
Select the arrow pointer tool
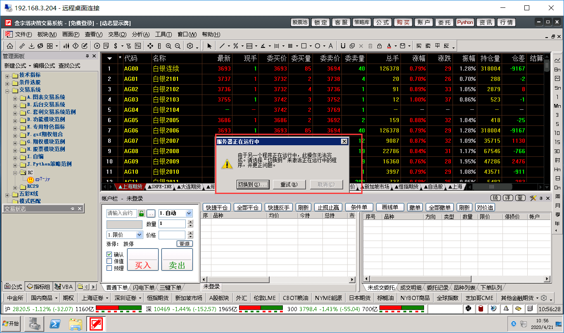(x=210, y=46)
